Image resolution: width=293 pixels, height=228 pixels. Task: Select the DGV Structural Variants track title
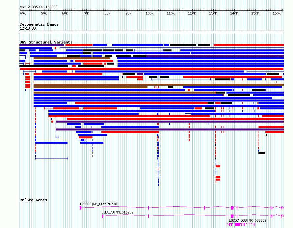pyautogui.click(x=46, y=42)
